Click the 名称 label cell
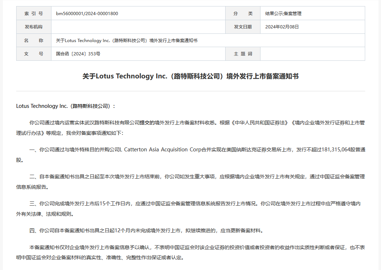The width and height of the screenshot is (381, 270). click(x=34, y=40)
